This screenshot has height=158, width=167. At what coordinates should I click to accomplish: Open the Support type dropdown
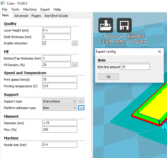coord(59,101)
